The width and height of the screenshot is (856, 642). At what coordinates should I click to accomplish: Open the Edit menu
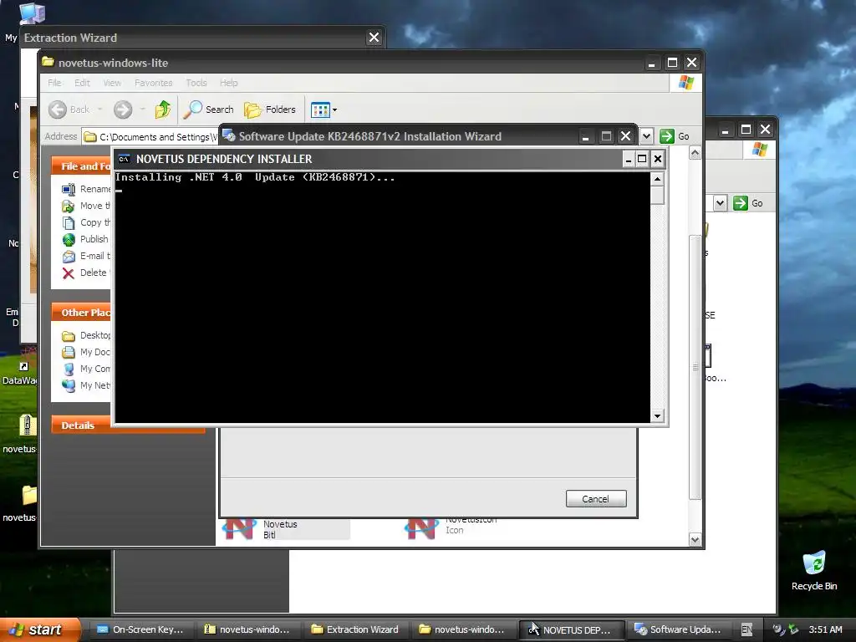83,83
